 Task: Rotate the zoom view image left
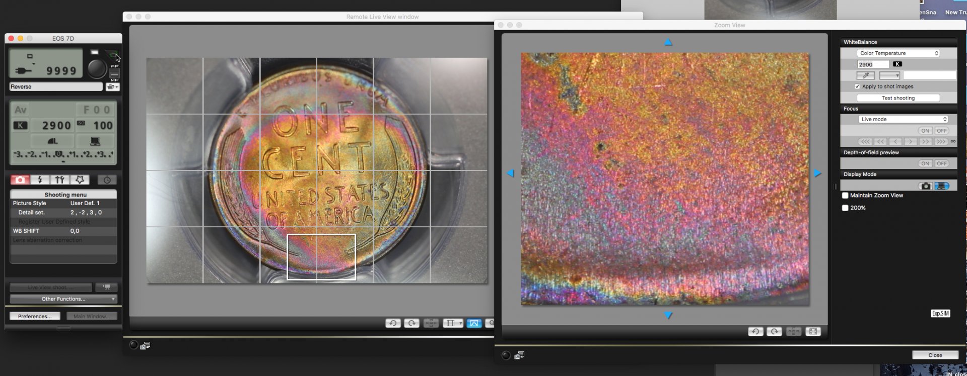click(x=755, y=331)
